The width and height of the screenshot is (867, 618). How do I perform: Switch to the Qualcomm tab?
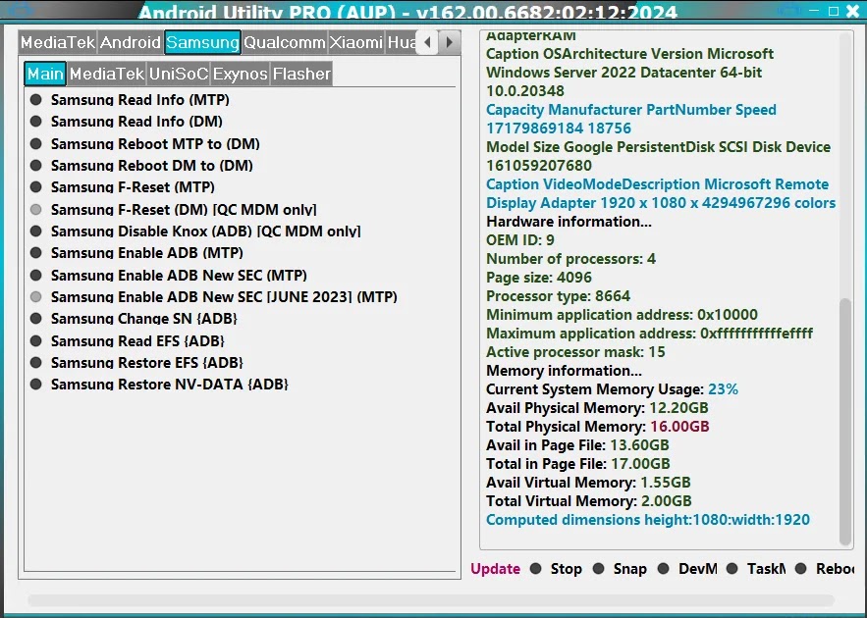coord(285,42)
